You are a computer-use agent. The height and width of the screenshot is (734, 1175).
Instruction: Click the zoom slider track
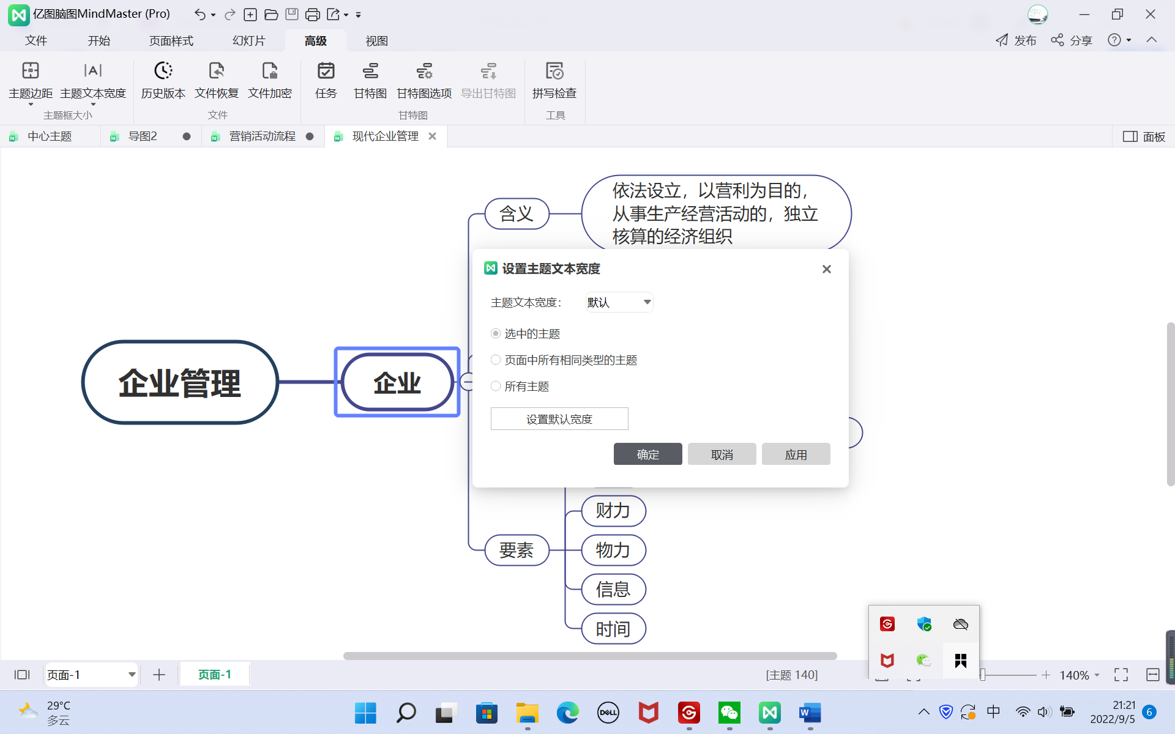(x=1013, y=675)
